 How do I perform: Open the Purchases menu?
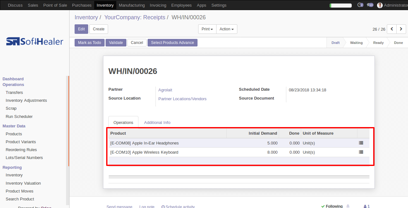click(x=82, y=5)
